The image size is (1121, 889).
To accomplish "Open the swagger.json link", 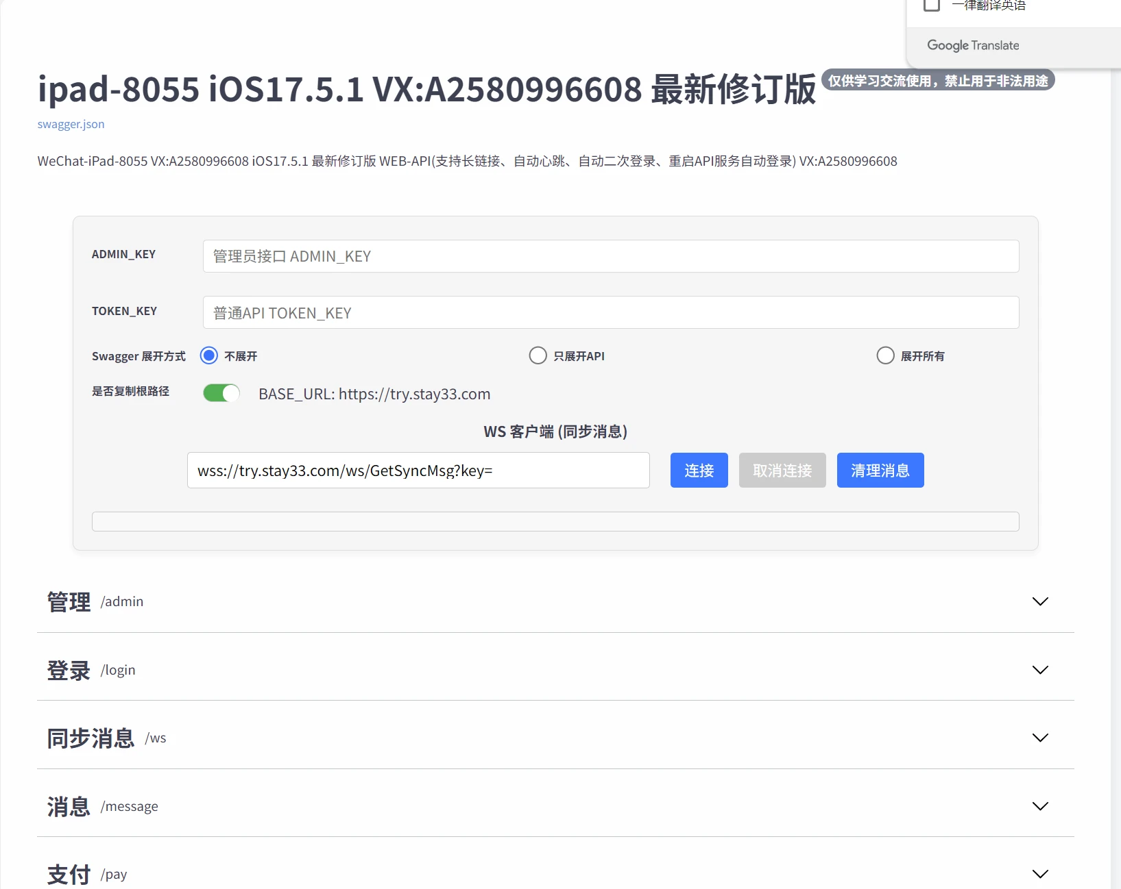I will pyautogui.click(x=71, y=124).
